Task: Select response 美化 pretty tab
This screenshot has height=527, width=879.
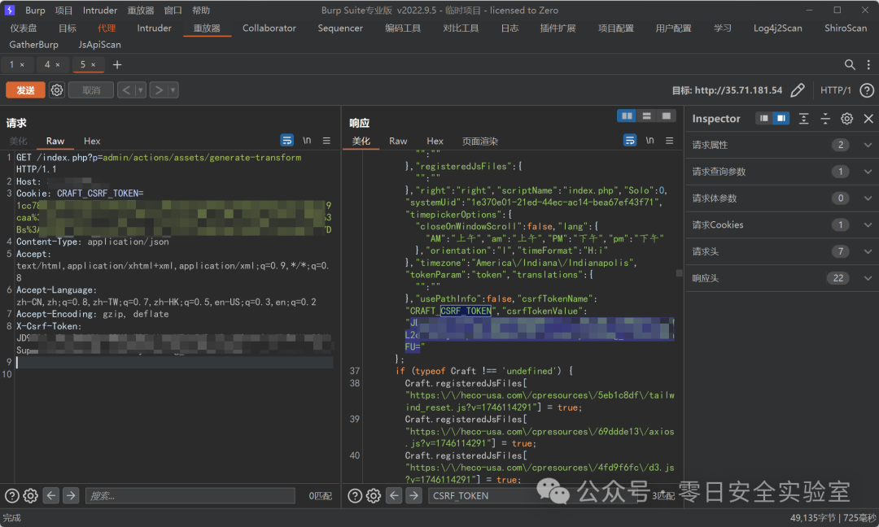Action: (x=361, y=142)
